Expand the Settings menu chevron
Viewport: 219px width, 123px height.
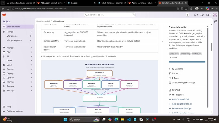tap(32, 90)
